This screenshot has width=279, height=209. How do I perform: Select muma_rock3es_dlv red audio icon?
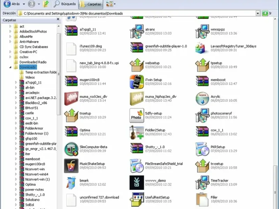pos(71,99)
